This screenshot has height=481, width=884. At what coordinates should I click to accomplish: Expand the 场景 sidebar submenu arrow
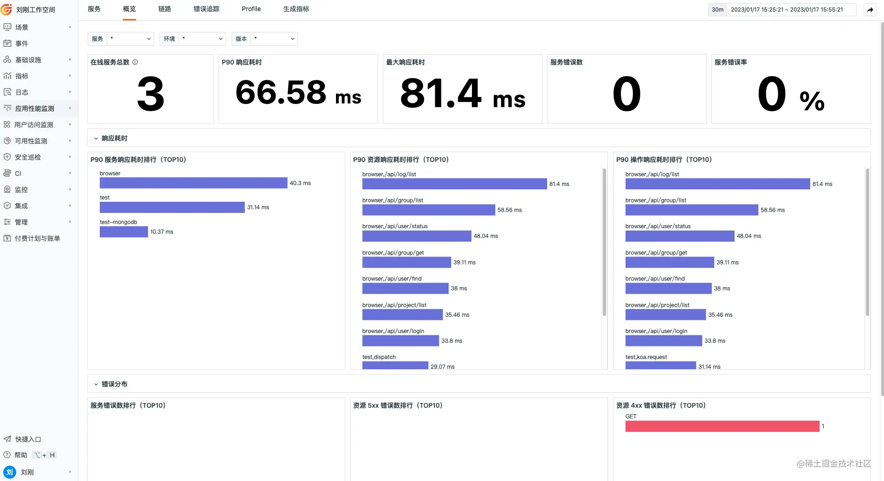(x=70, y=27)
